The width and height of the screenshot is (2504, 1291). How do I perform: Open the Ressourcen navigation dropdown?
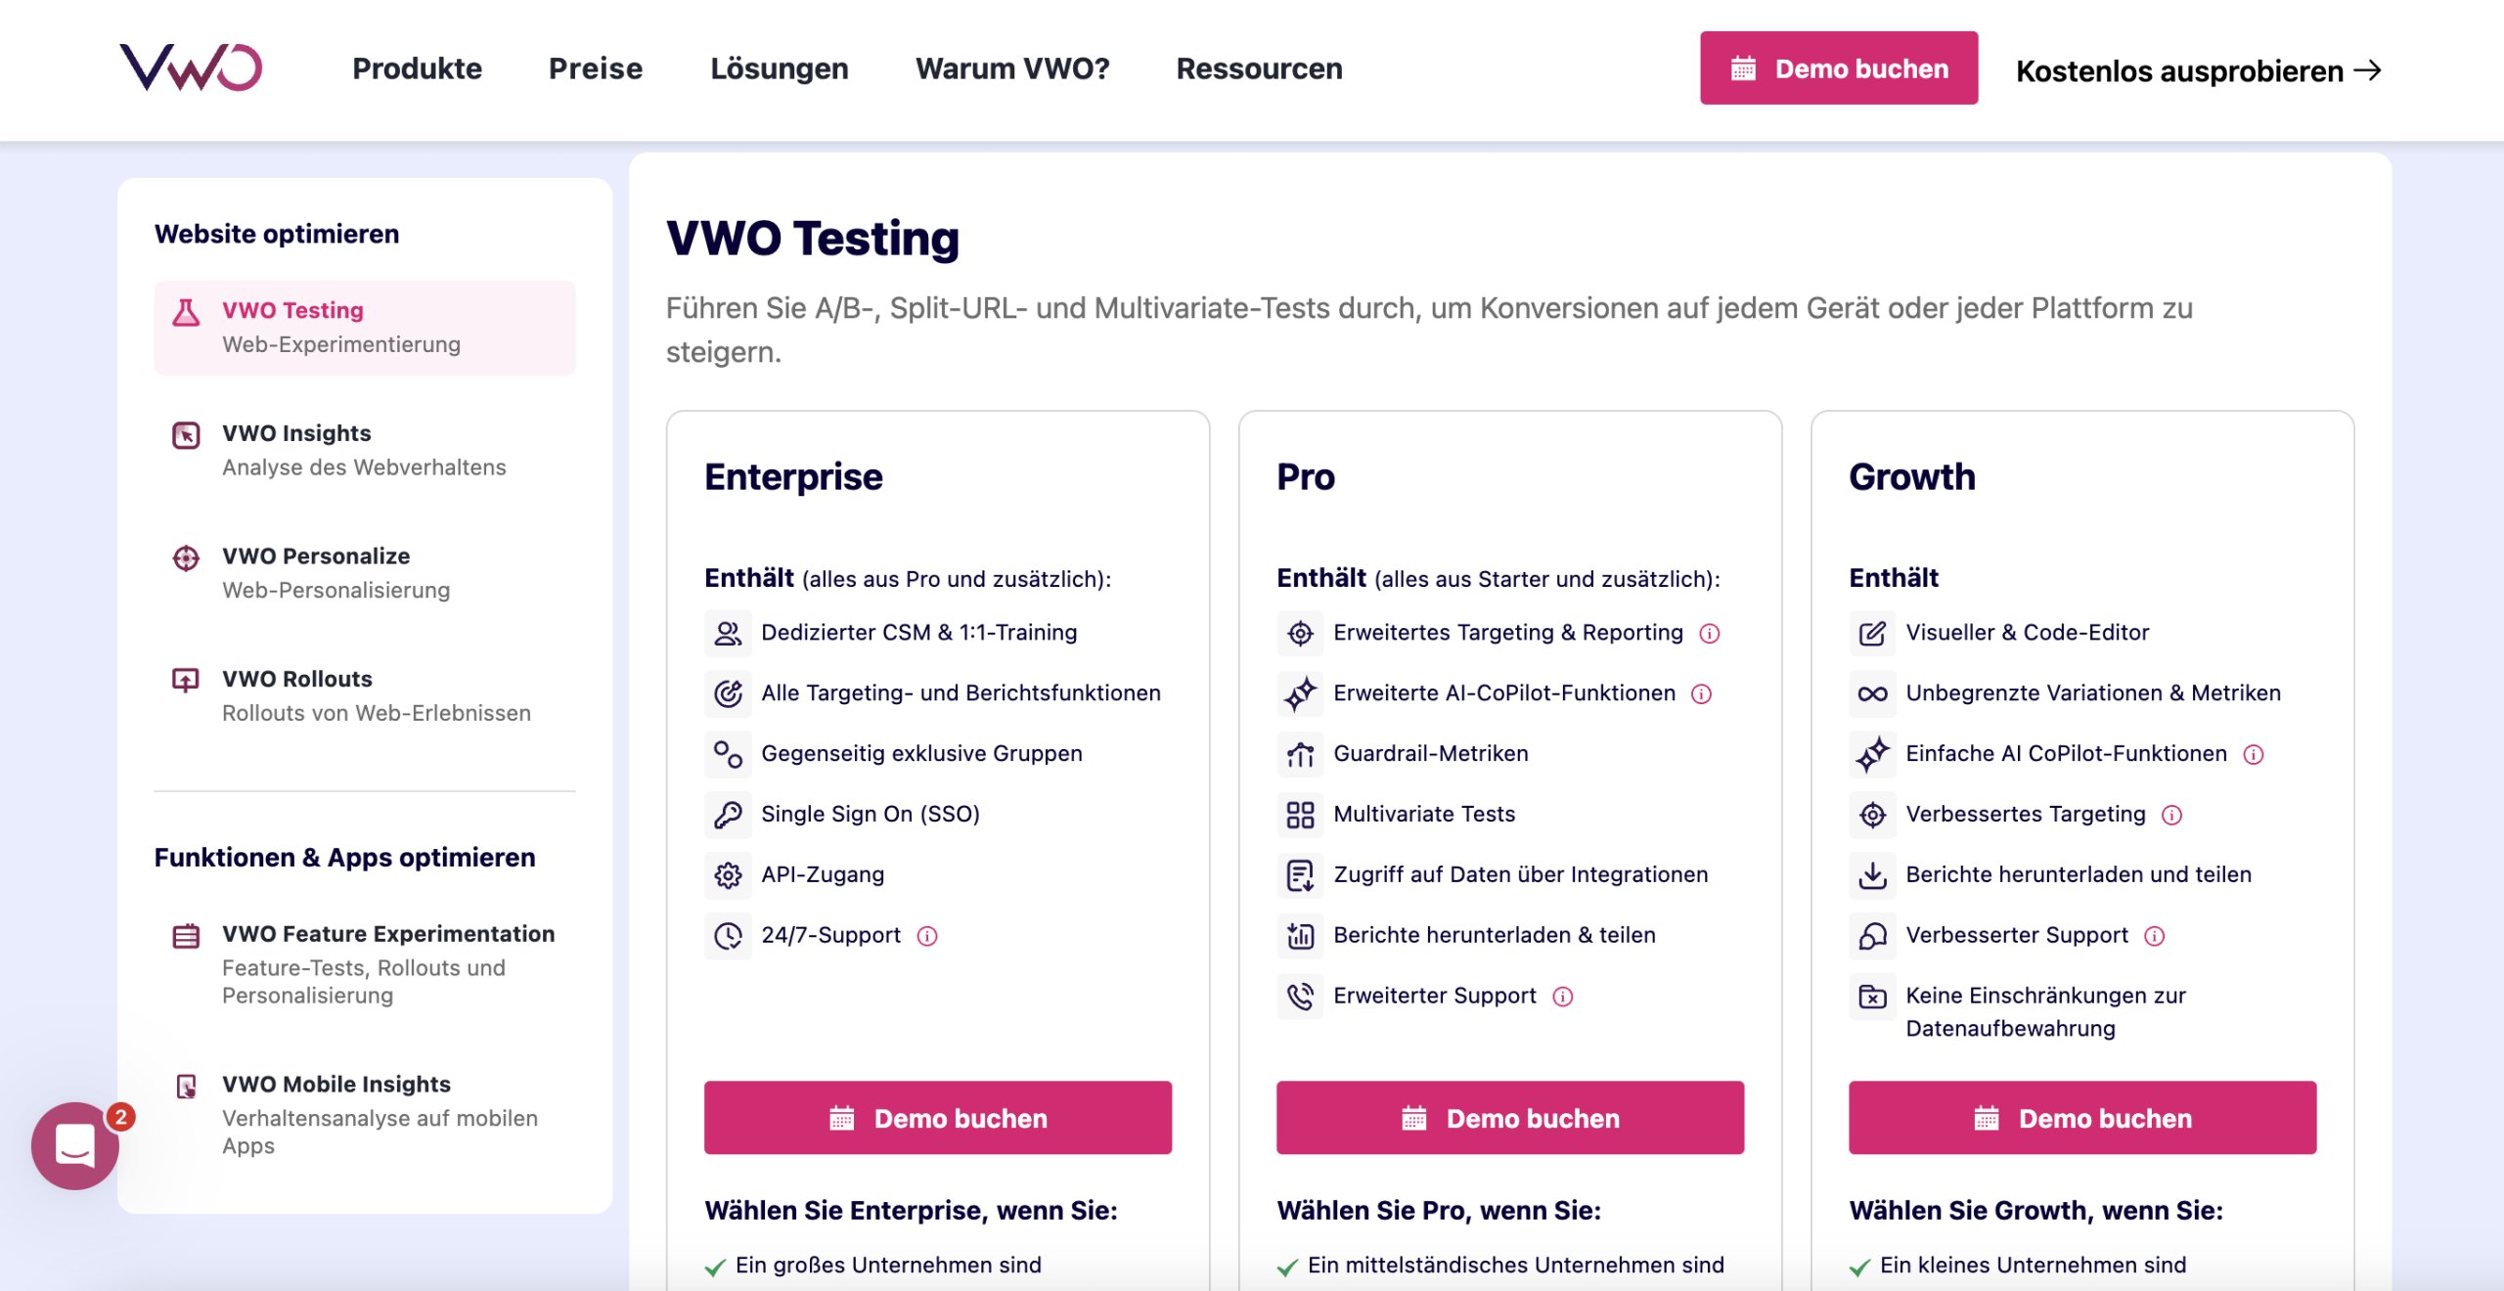click(x=1259, y=68)
